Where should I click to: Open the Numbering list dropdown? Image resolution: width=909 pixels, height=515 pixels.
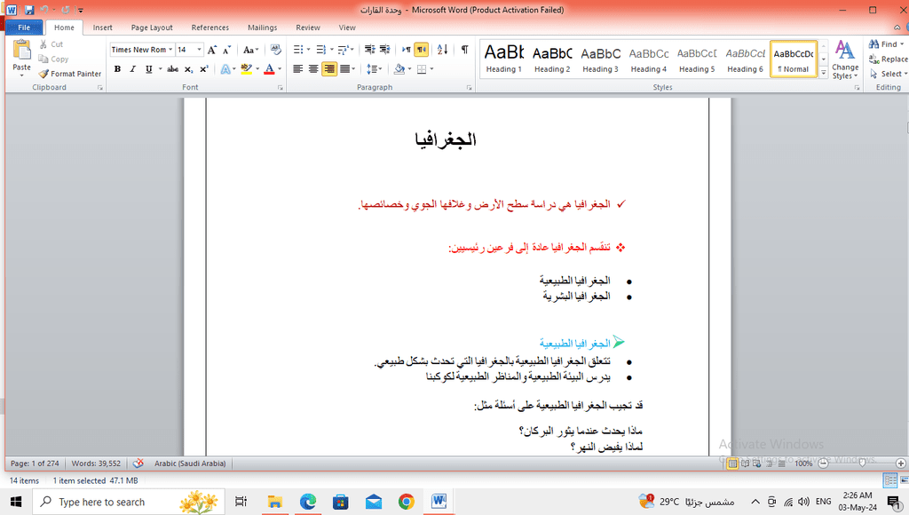[x=332, y=50]
